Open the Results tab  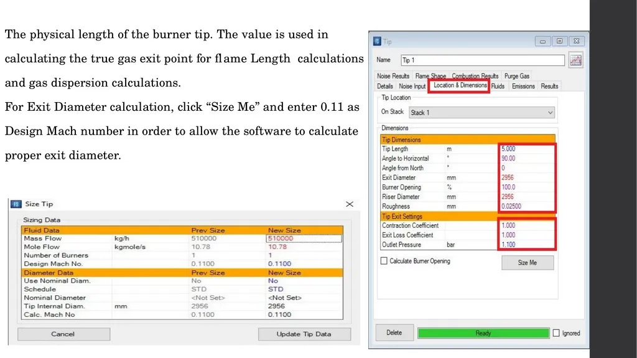[x=549, y=87]
